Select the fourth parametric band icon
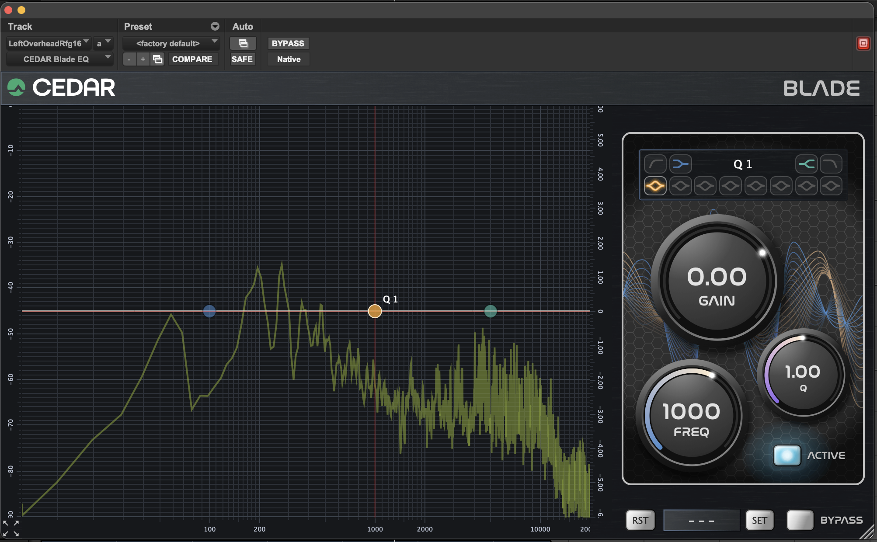Viewport: 877px width, 542px height. pos(731,186)
